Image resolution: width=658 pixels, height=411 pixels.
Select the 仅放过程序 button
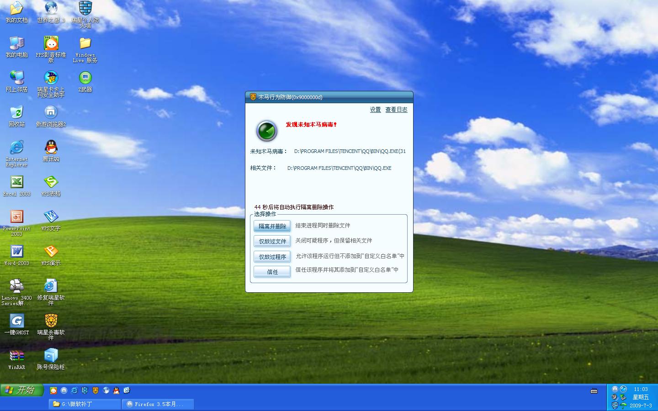[272, 257]
